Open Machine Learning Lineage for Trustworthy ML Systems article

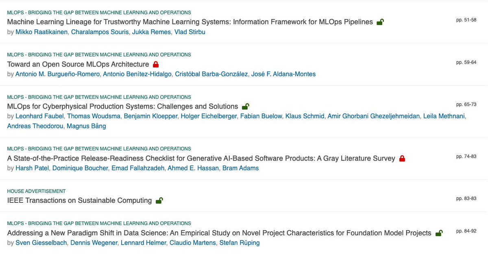190,22
